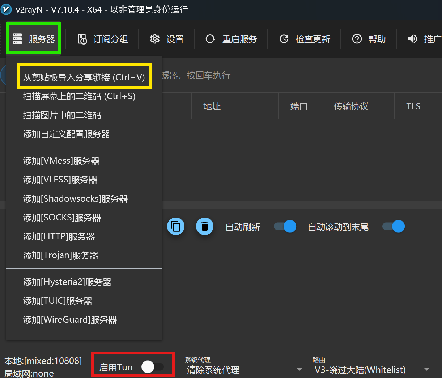
Task: Open the 设置 menu
Action: 167,39
